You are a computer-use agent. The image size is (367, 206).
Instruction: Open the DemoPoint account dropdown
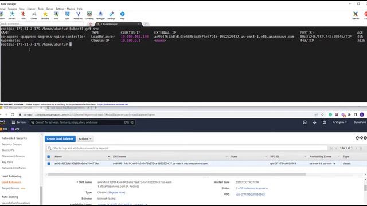pyautogui.click(x=360, y=122)
